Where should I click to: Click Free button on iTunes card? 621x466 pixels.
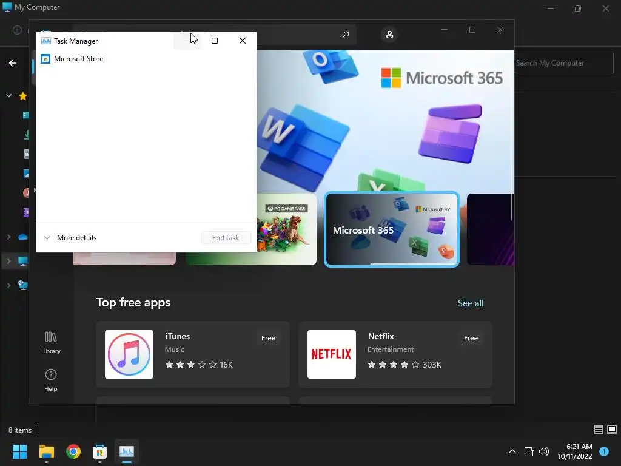(268, 338)
